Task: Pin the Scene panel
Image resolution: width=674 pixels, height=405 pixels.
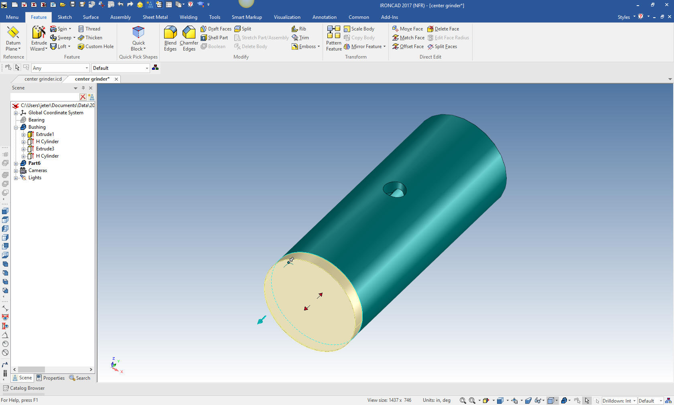Action: 83,88
